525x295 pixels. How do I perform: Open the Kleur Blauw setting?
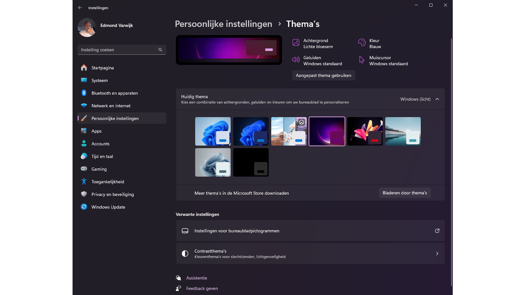point(370,44)
